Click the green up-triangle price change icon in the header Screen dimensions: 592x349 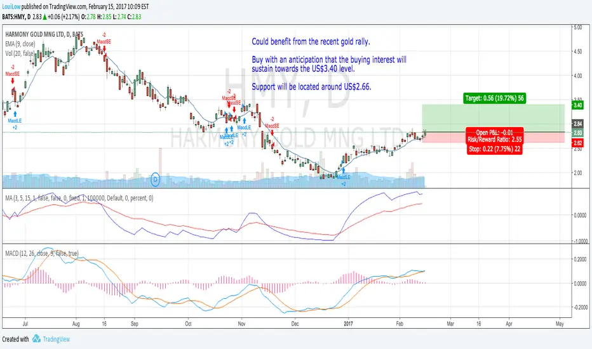pos(45,16)
